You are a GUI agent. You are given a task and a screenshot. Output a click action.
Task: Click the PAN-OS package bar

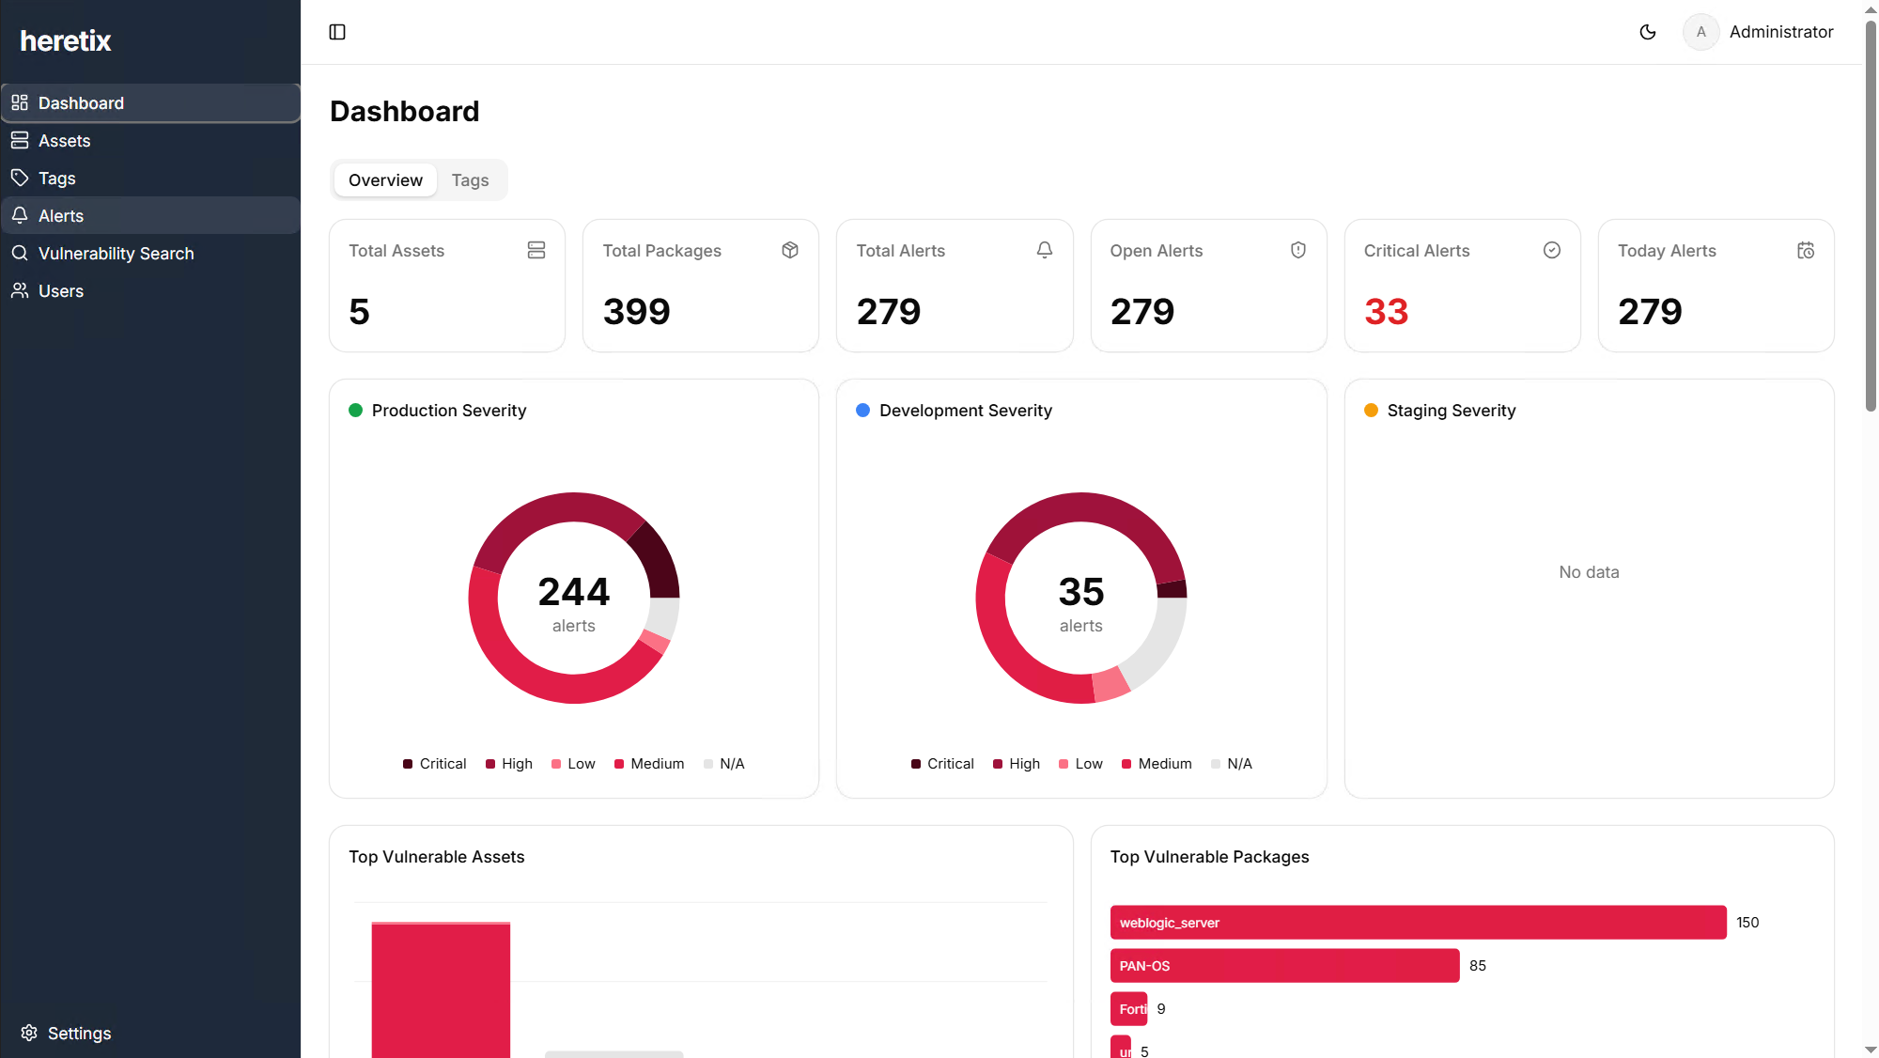pos(1284,966)
